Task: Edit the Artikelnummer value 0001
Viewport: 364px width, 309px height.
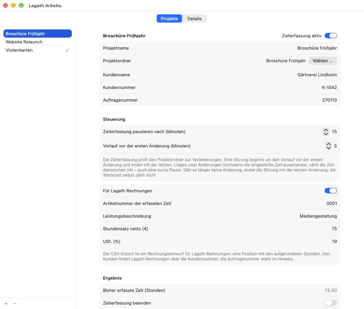Action: click(331, 203)
